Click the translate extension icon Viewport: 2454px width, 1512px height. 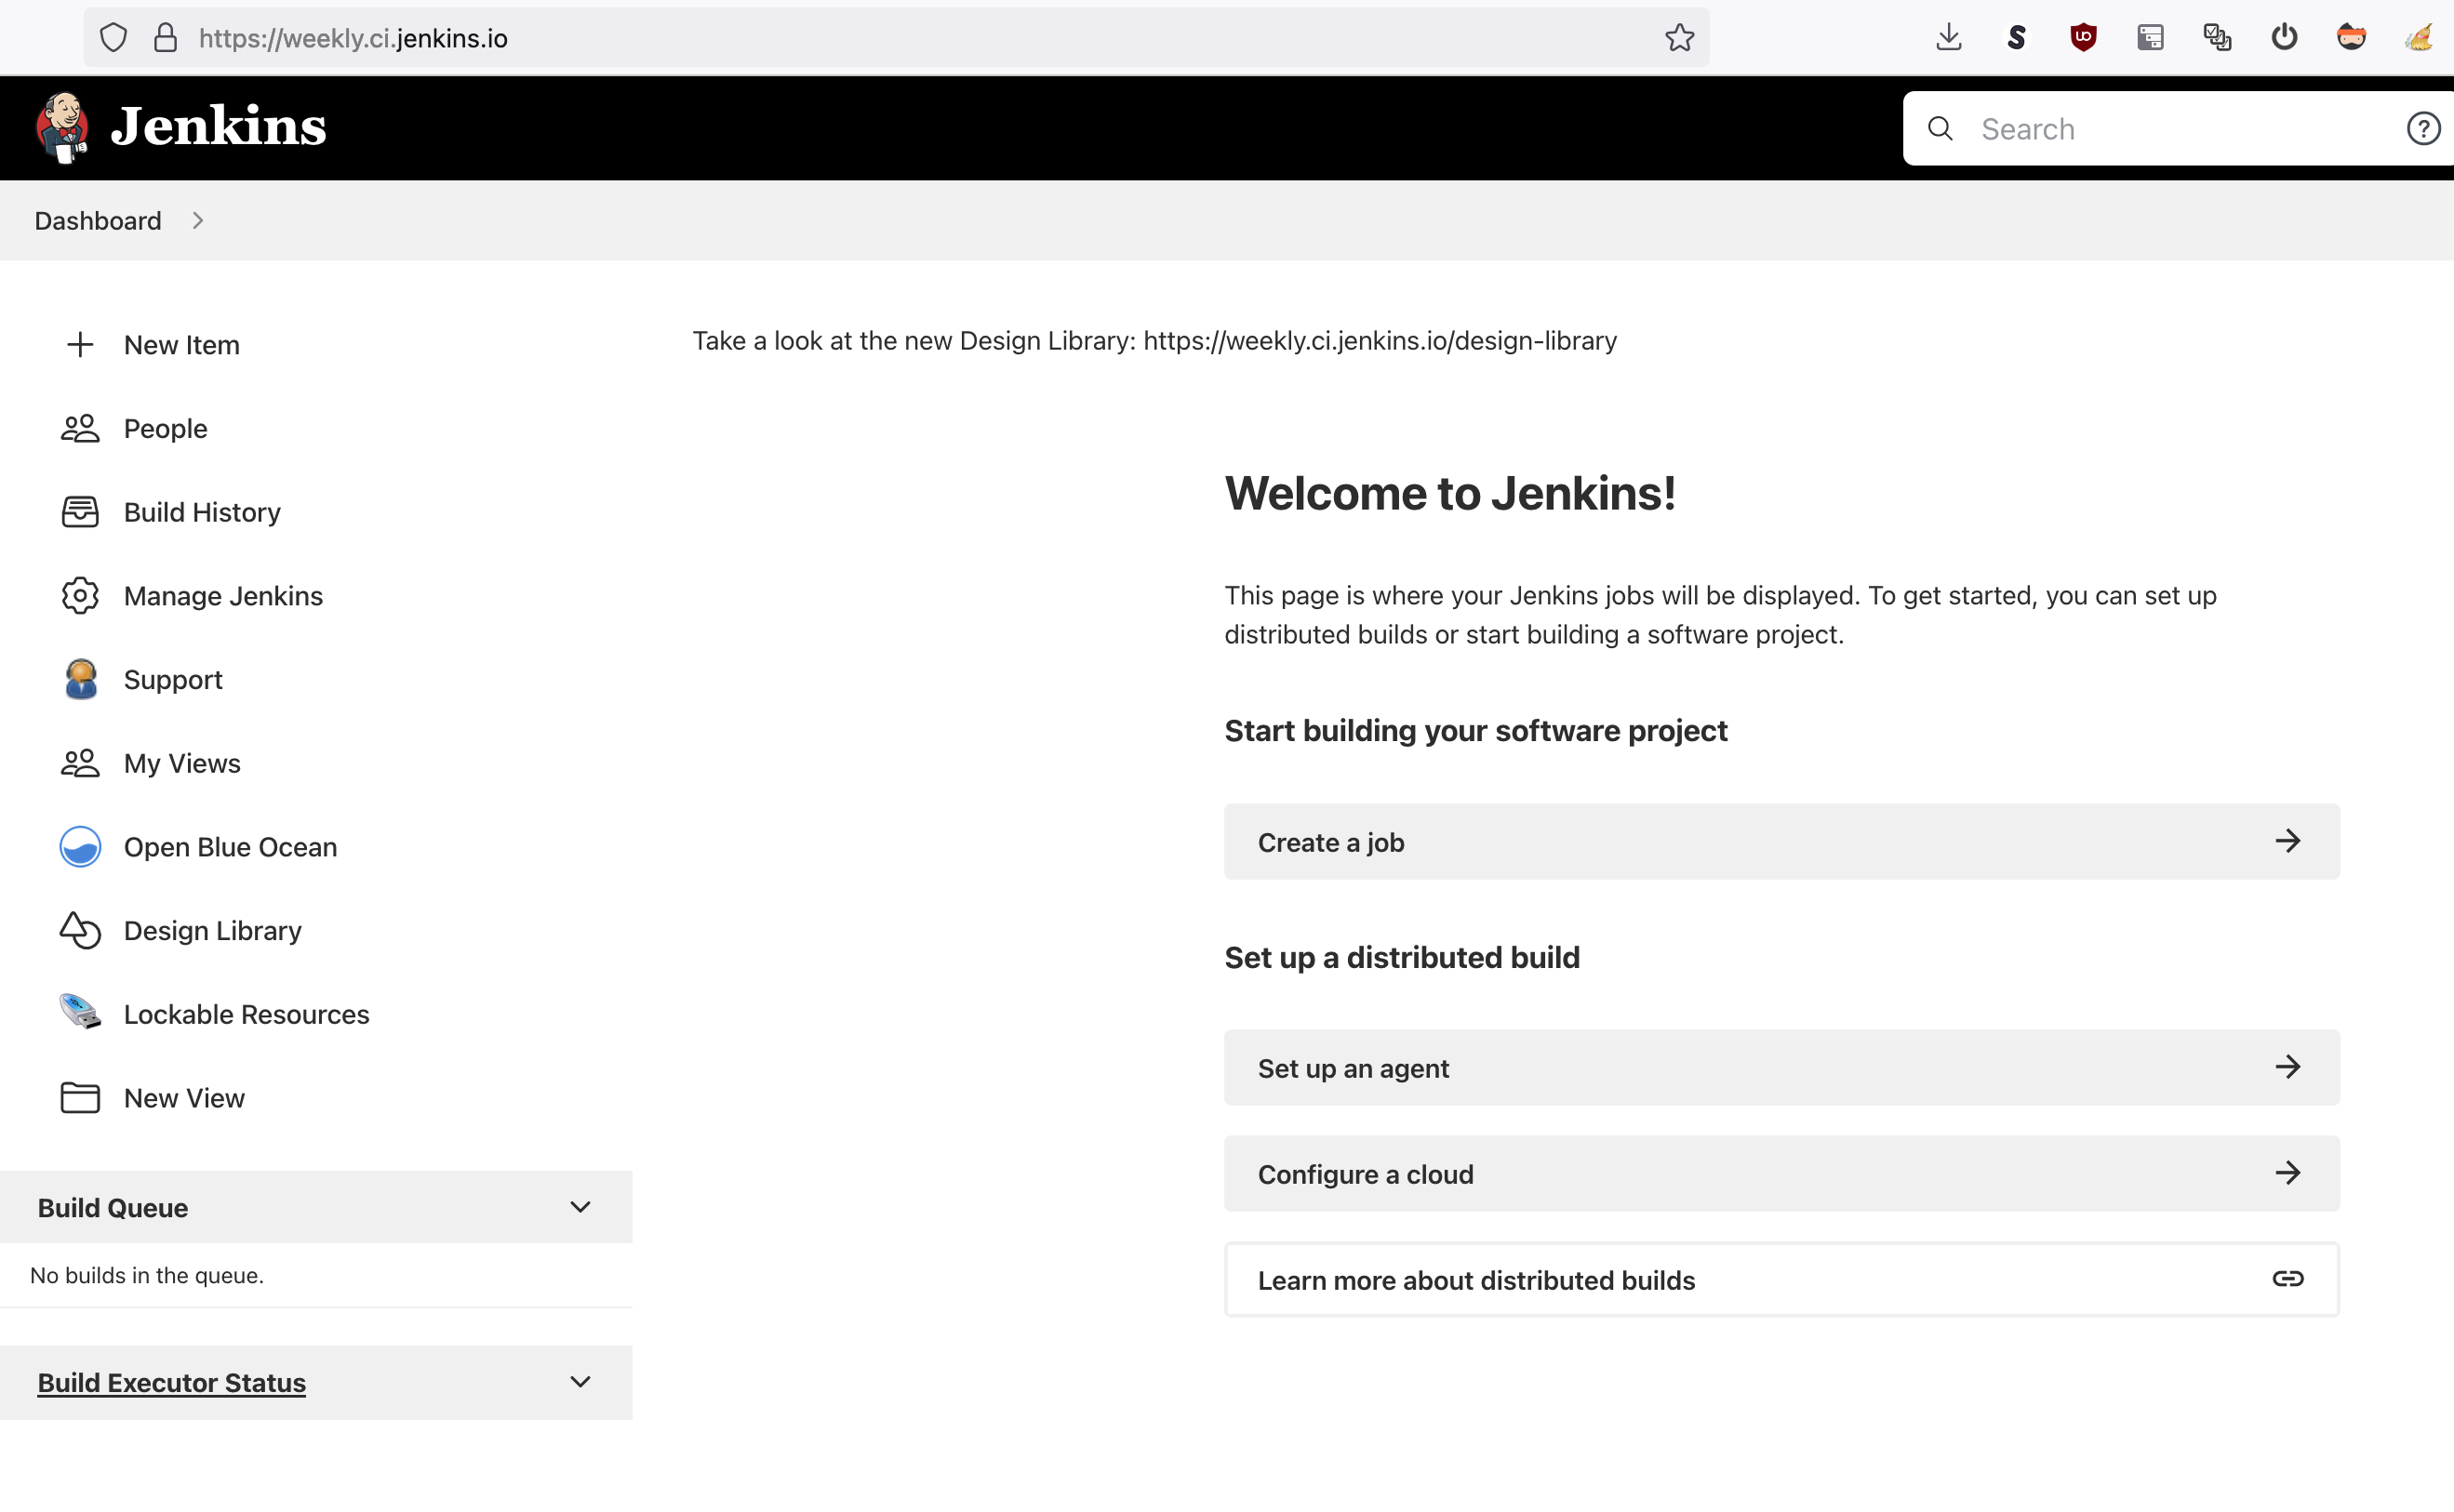pos(2217,38)
